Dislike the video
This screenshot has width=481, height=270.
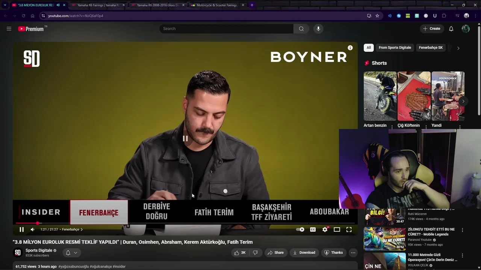[256, 253]
